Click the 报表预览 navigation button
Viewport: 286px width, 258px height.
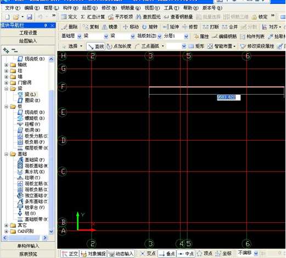pyautogui.click(x=28, y=254)
